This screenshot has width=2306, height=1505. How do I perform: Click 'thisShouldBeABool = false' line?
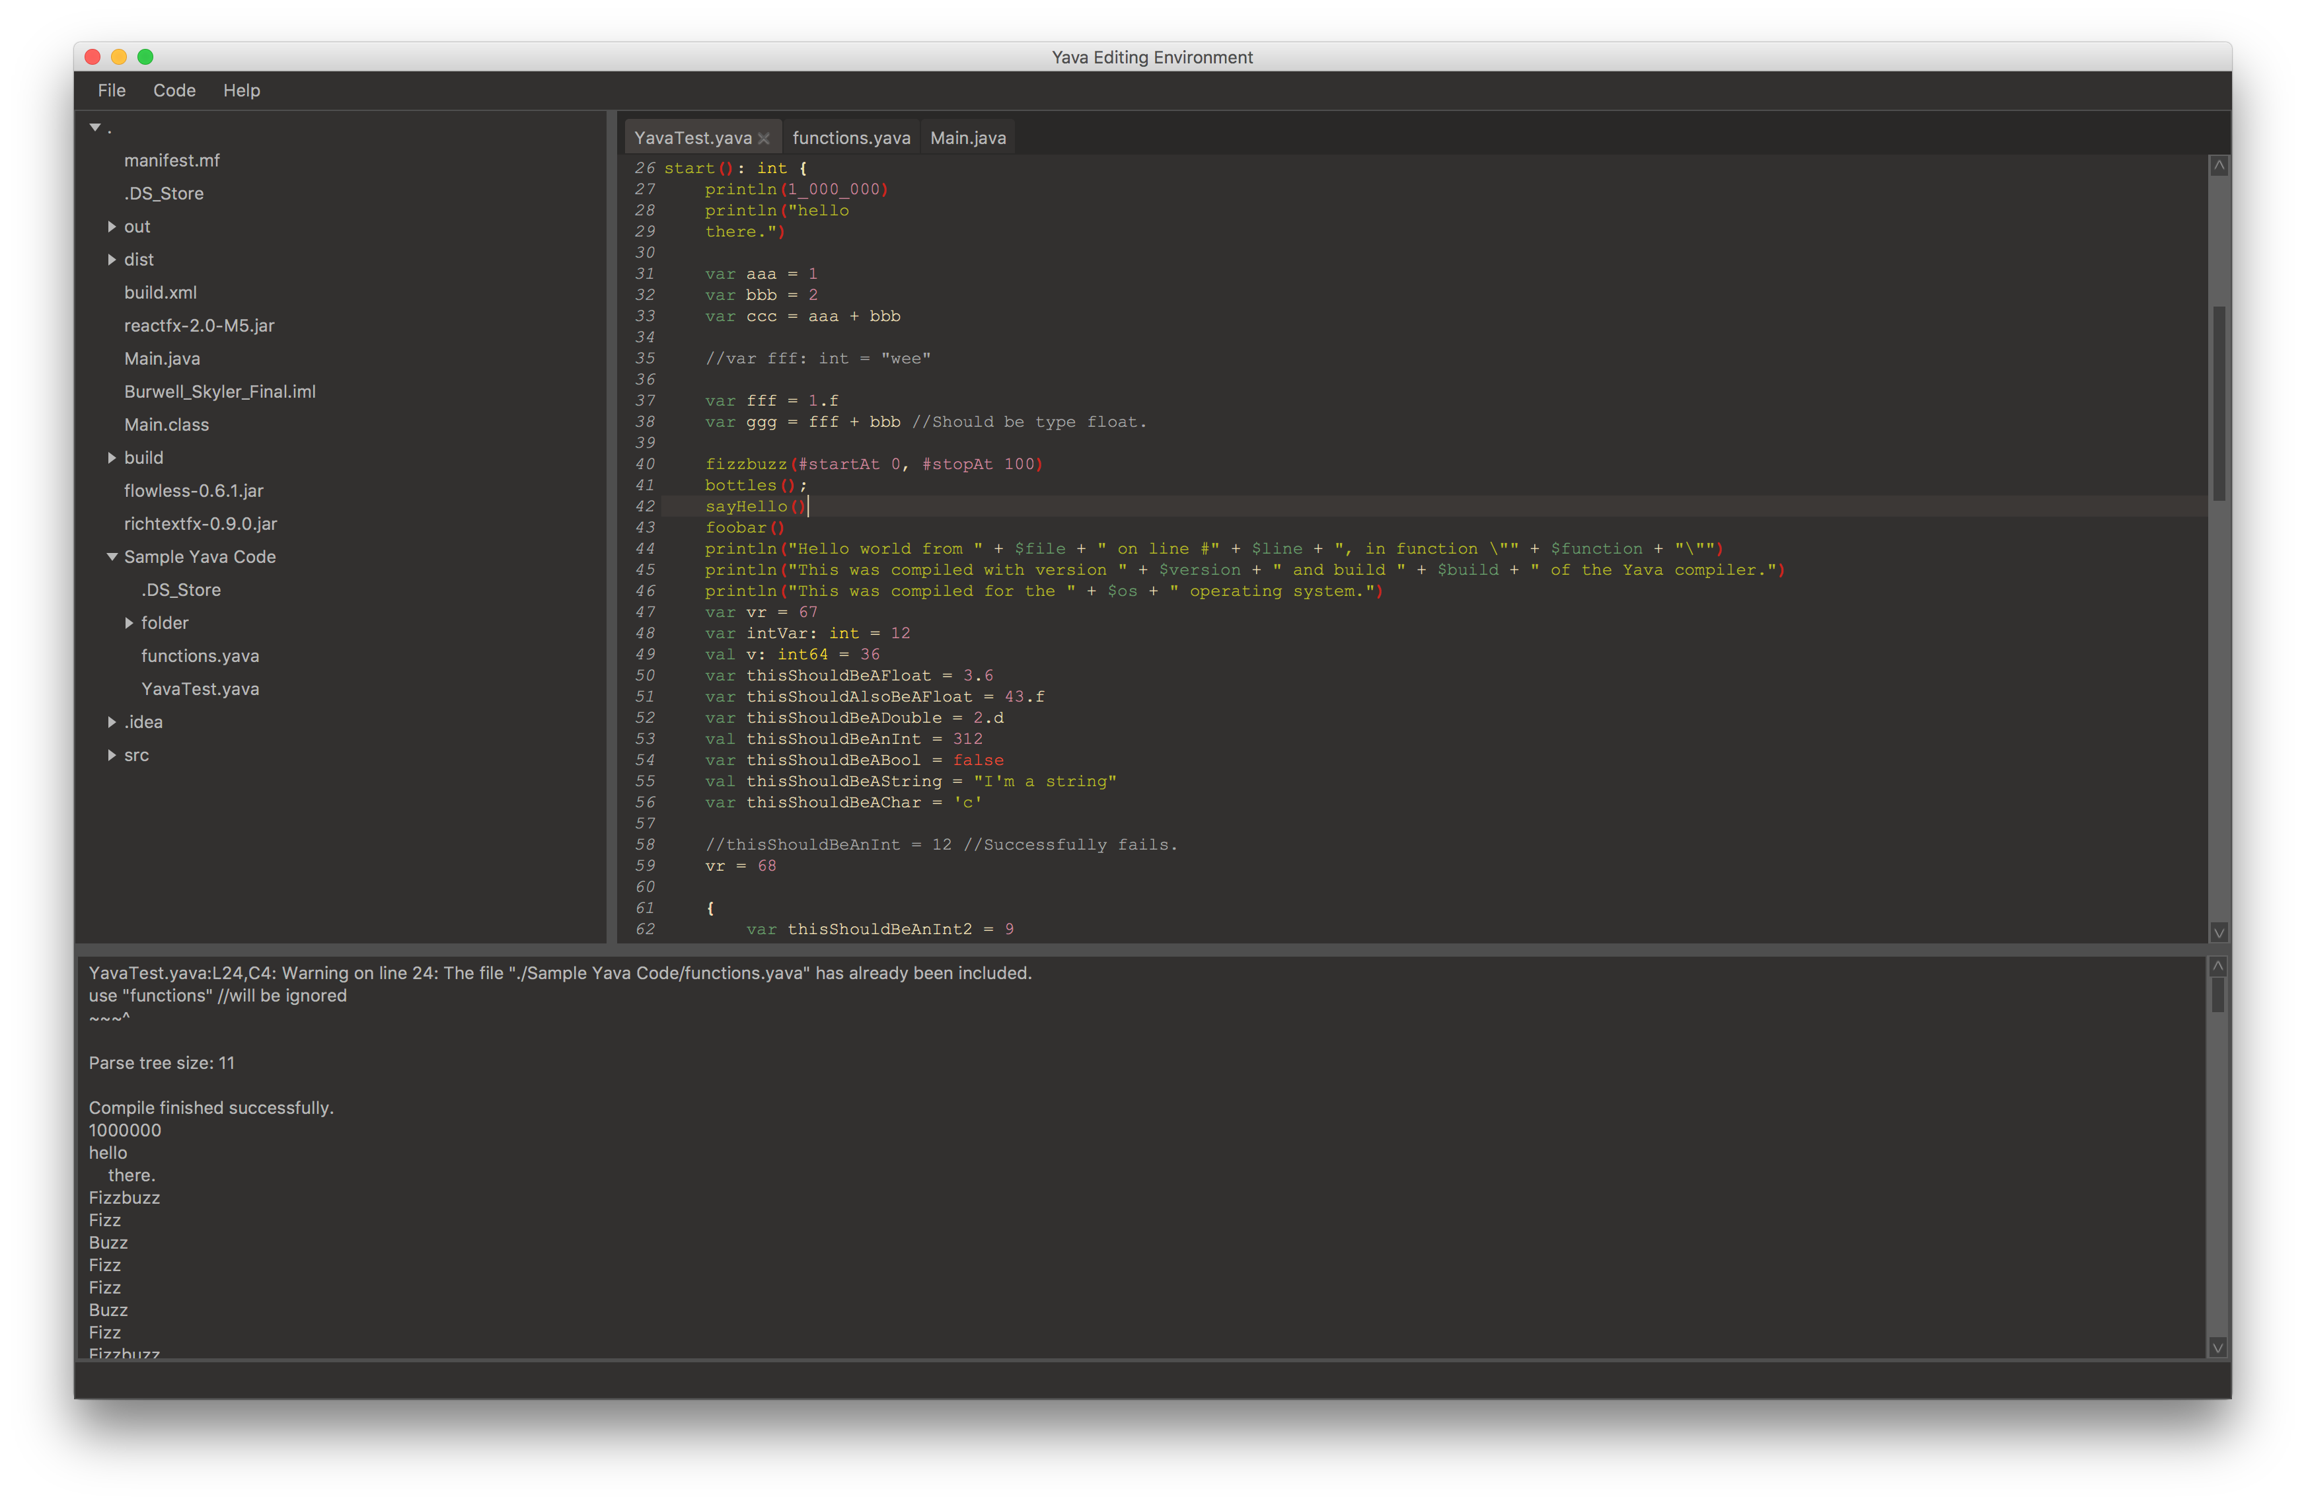tap(854, 760)
